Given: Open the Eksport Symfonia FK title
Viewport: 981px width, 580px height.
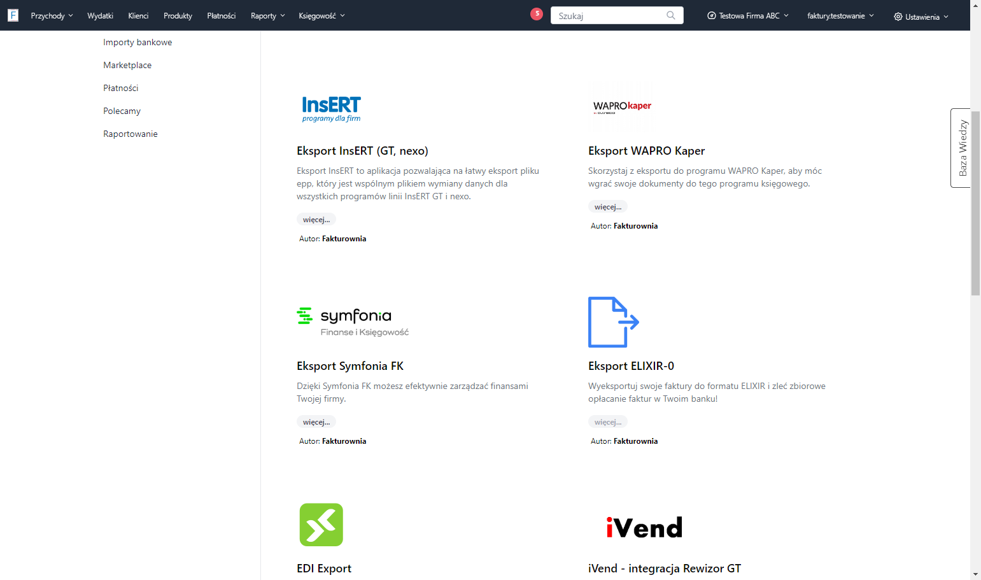Looking at the screenshot, I should 350,366.
